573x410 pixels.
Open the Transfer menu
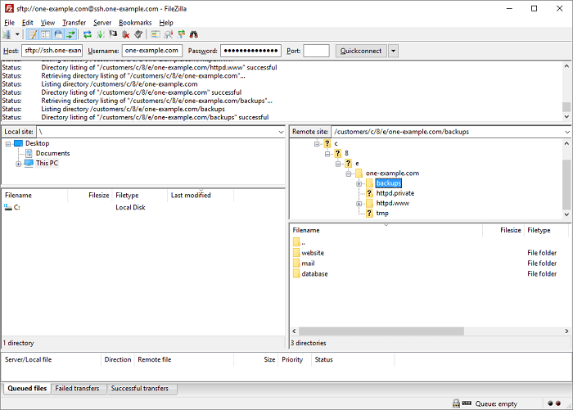pyautogui.click(x=74, y=23)
